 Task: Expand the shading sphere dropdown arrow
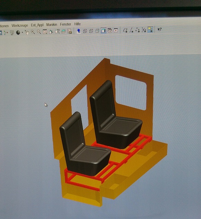pyautogui.click(x=22, y=33)
